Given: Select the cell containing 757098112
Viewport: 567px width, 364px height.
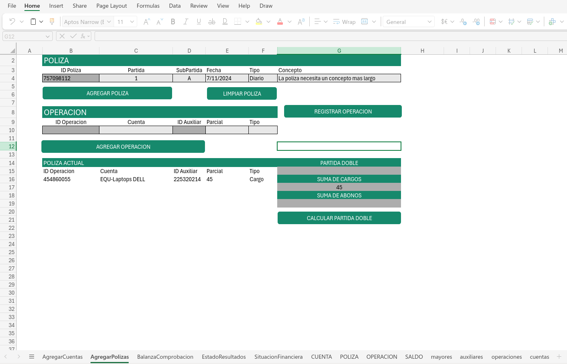Looking at the screenshot, I should click(x=71, y=78).
